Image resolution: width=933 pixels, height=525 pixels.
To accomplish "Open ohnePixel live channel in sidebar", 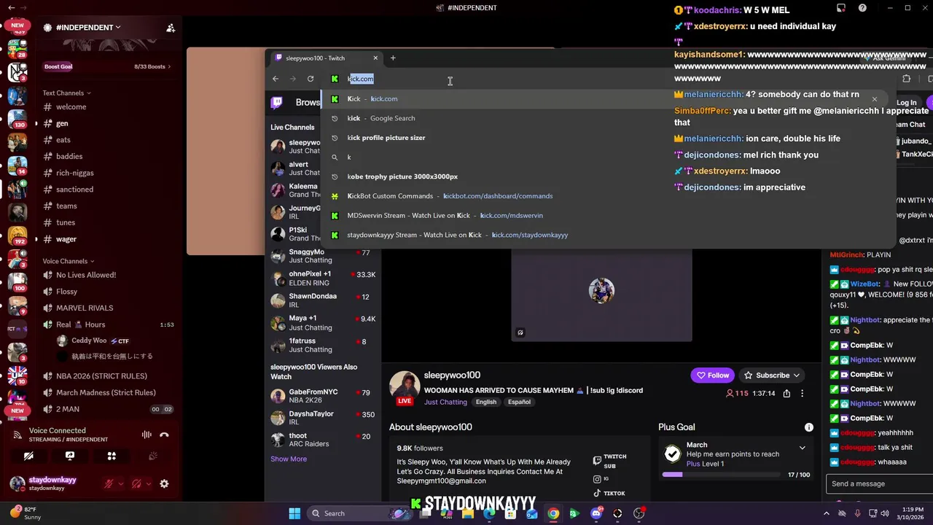I will (324, 278).
